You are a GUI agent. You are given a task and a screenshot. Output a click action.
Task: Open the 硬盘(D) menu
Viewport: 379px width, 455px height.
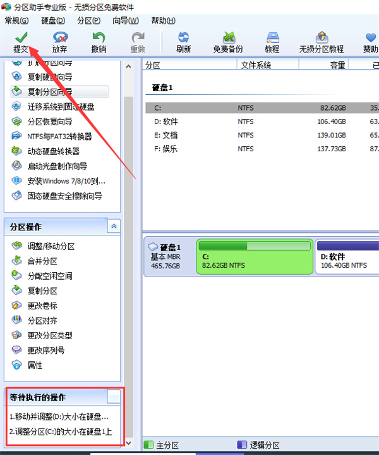[x=52, y=20]
